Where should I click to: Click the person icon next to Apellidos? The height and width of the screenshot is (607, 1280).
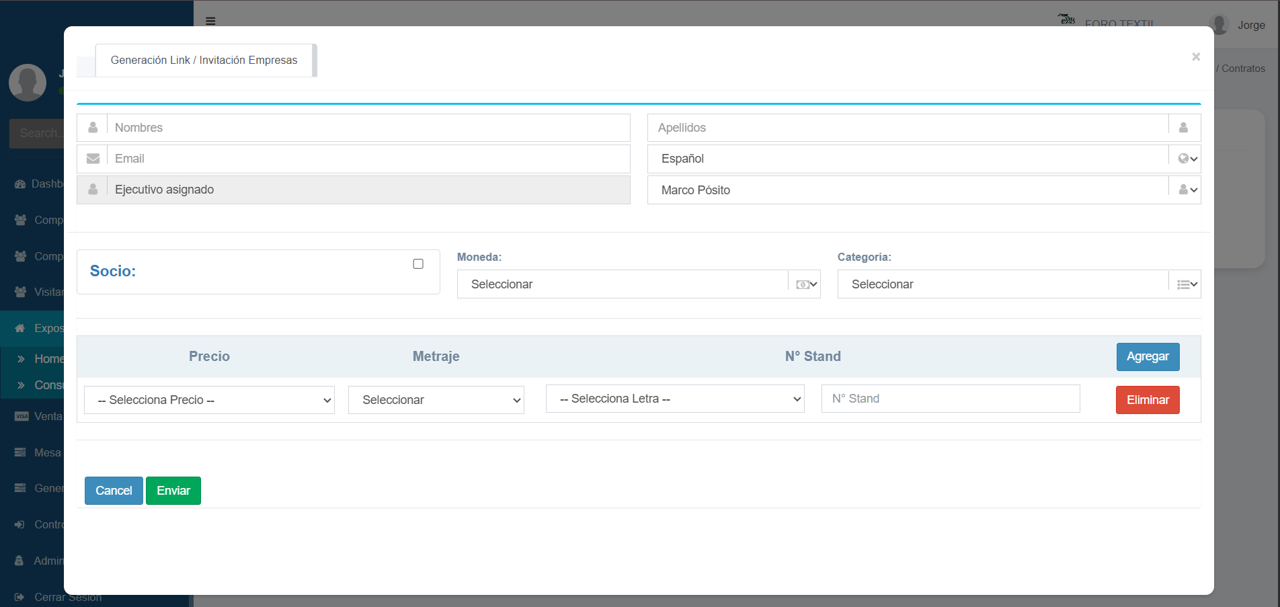point(1183,128)
